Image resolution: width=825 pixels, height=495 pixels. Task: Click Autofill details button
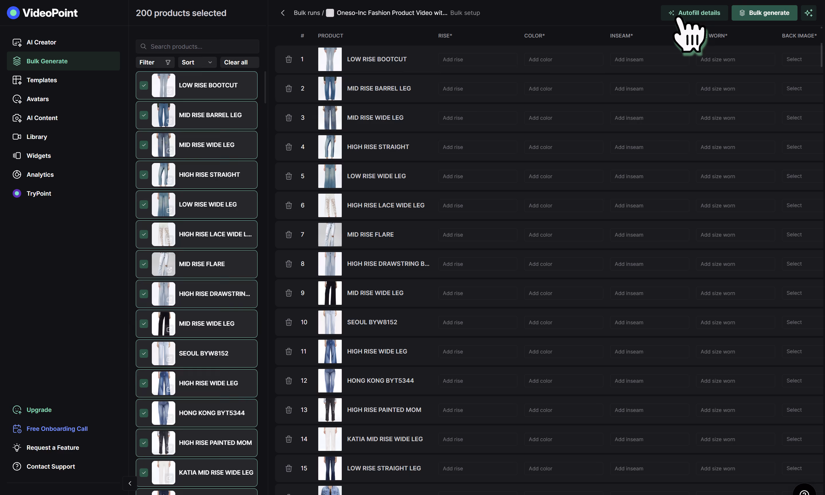click(x=694, y=13)
